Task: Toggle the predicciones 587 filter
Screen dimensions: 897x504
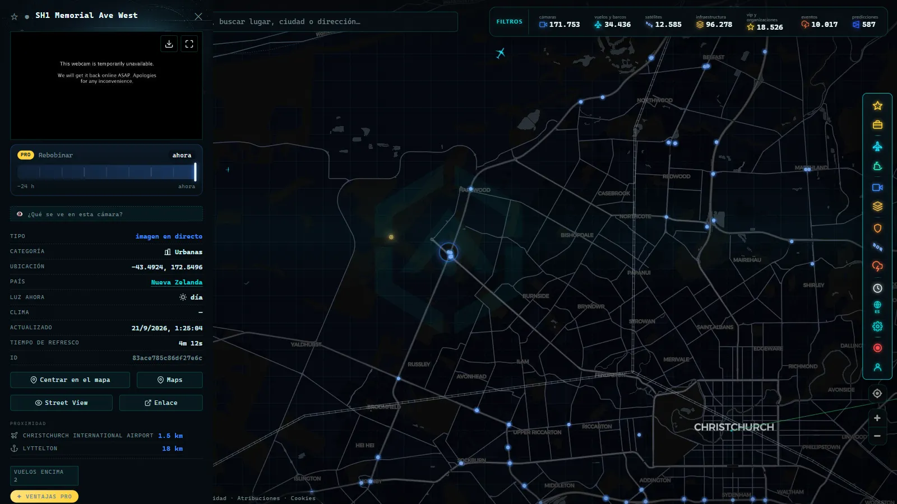Action: point(865,22)
